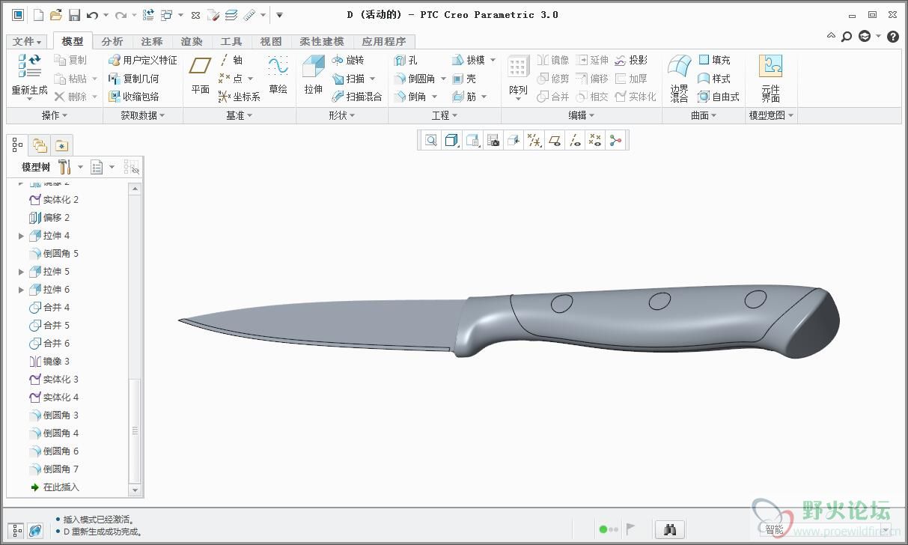Apply the Shell (壳) tool
The width and height of the screenshot is (908, 545).
pyautogui.click(x=464, y=79)
